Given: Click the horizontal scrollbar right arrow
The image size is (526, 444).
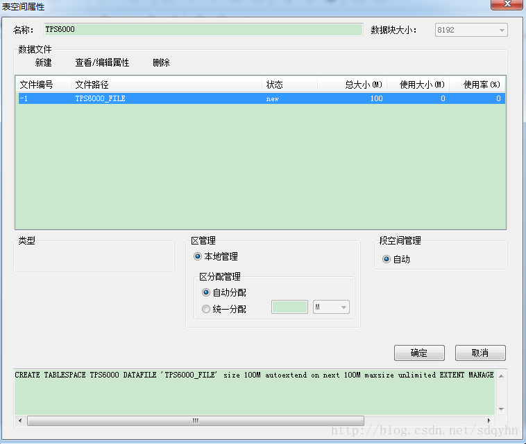Looking at the screenshot, I should [489, 420].
